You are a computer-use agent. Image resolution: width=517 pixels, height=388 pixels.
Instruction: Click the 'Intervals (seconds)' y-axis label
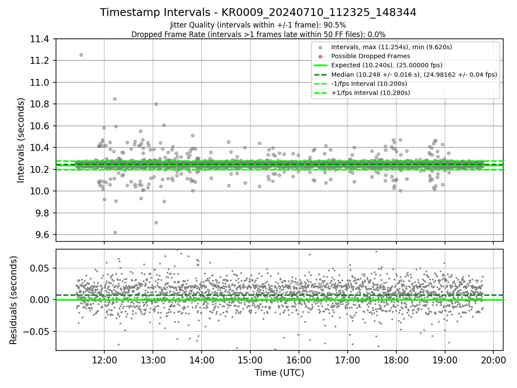pos(21,140)
